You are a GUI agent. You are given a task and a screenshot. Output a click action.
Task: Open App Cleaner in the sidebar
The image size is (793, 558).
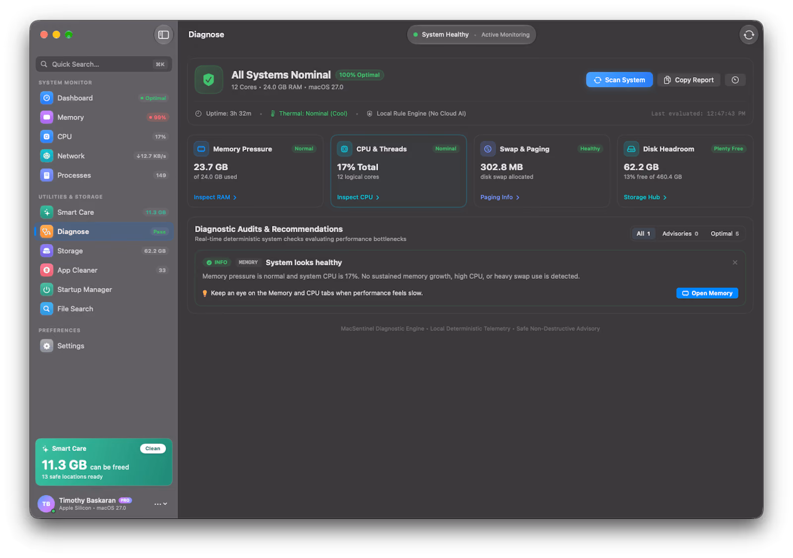click(104, 270)
